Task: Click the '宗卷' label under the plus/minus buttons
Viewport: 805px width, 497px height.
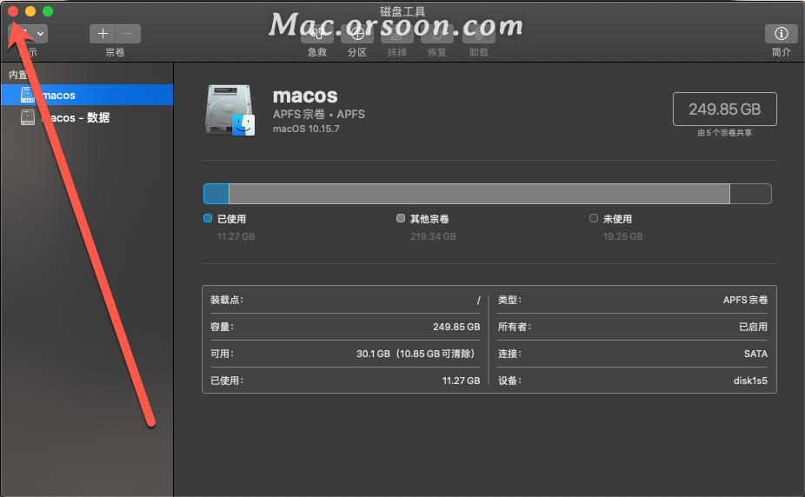Action: (x=115, y=52)
